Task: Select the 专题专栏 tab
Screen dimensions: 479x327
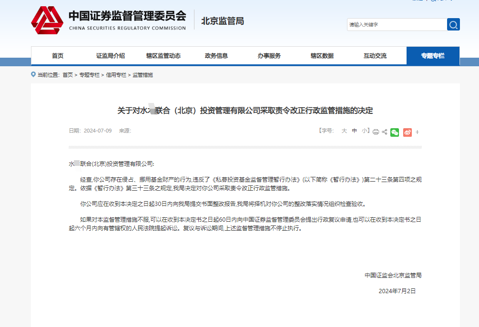Action: (433, 56)
